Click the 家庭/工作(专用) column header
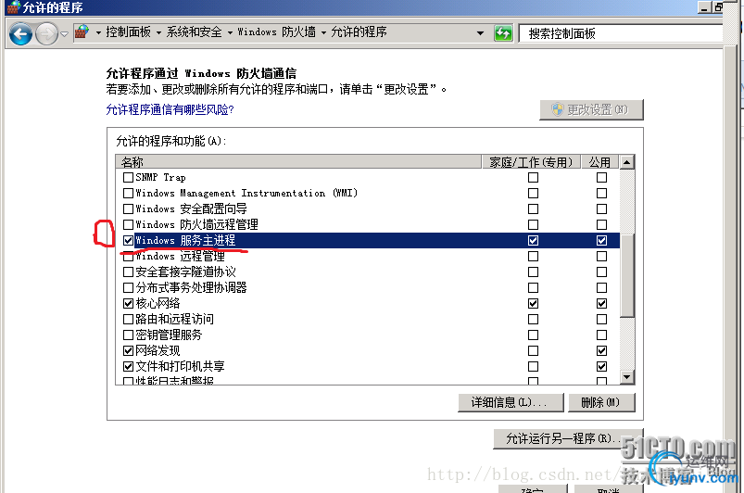The height and width of the screenshot is (493, 744). [x=532, y=162]
